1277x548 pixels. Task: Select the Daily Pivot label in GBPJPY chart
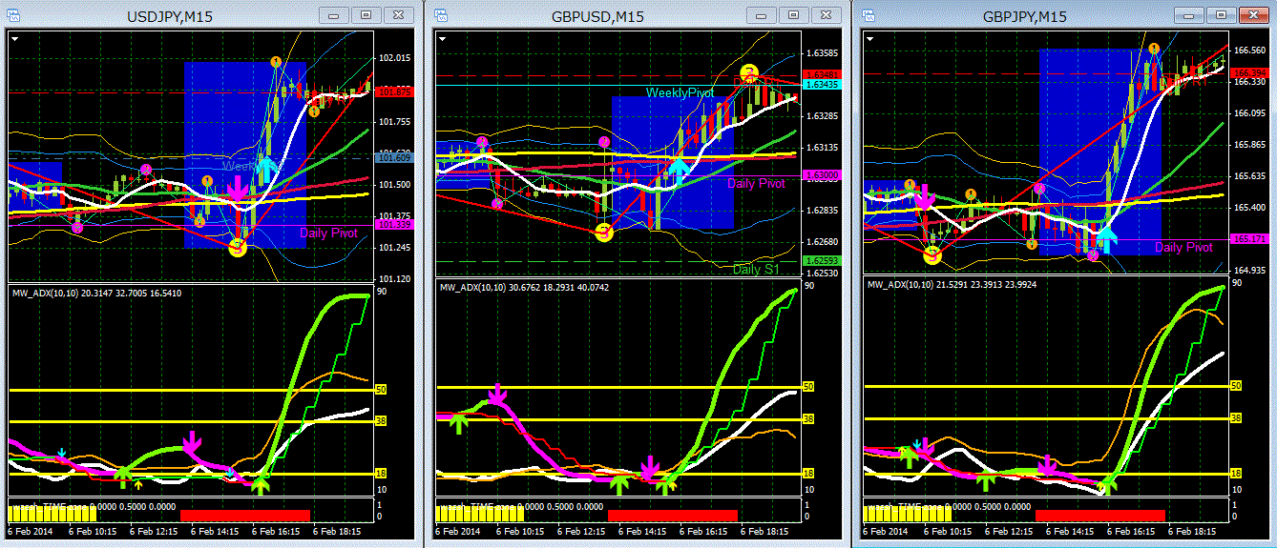(1183, 247)
